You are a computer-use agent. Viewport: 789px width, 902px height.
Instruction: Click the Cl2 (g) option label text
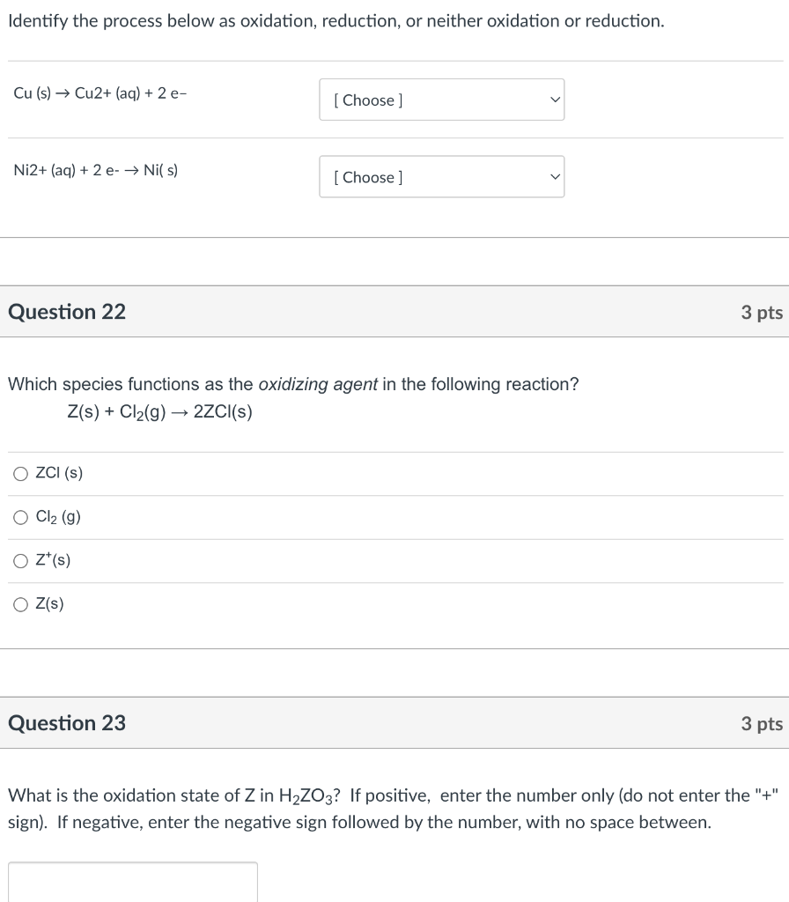(57, 517)
